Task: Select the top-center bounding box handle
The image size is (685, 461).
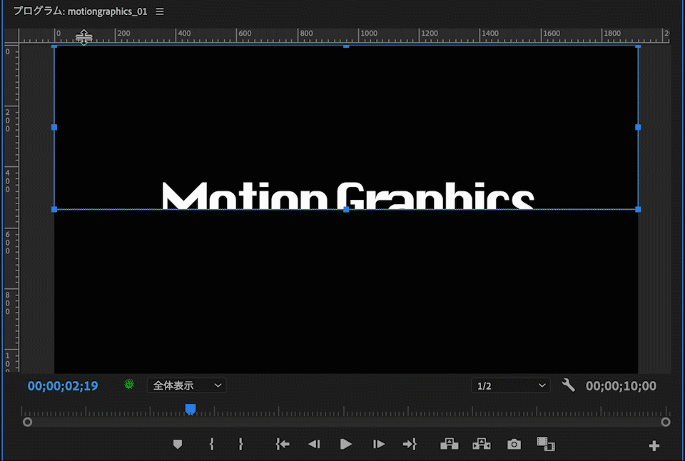Action: tap(346, 46)
